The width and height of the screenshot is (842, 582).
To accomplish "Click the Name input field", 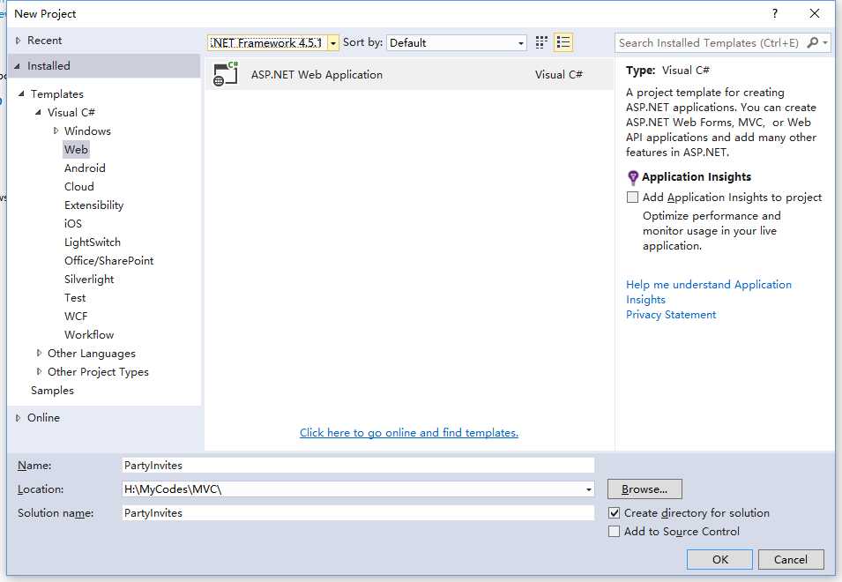I will tap(358, 466).
